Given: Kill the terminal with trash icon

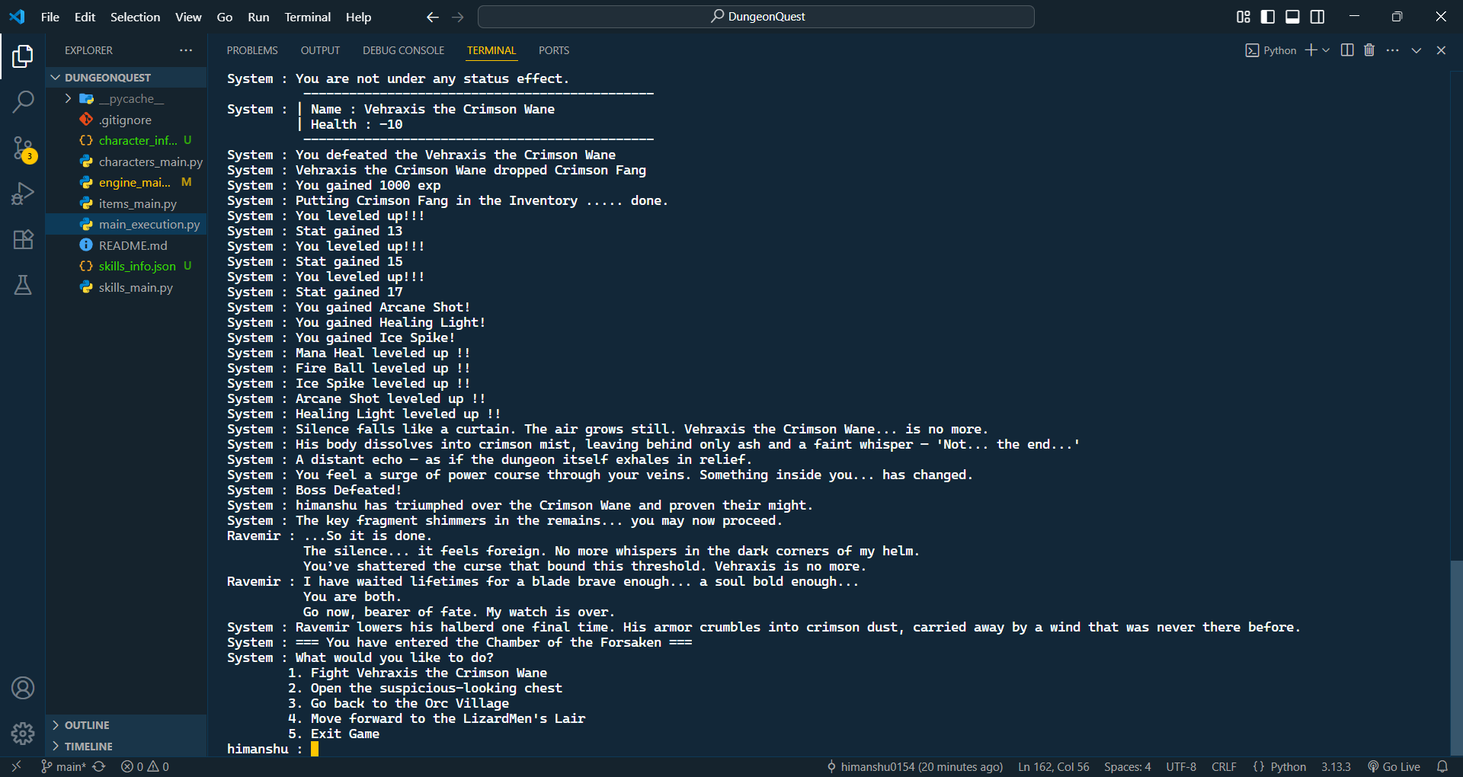Looking at the screenshot, I should [x=1369, y=50].
